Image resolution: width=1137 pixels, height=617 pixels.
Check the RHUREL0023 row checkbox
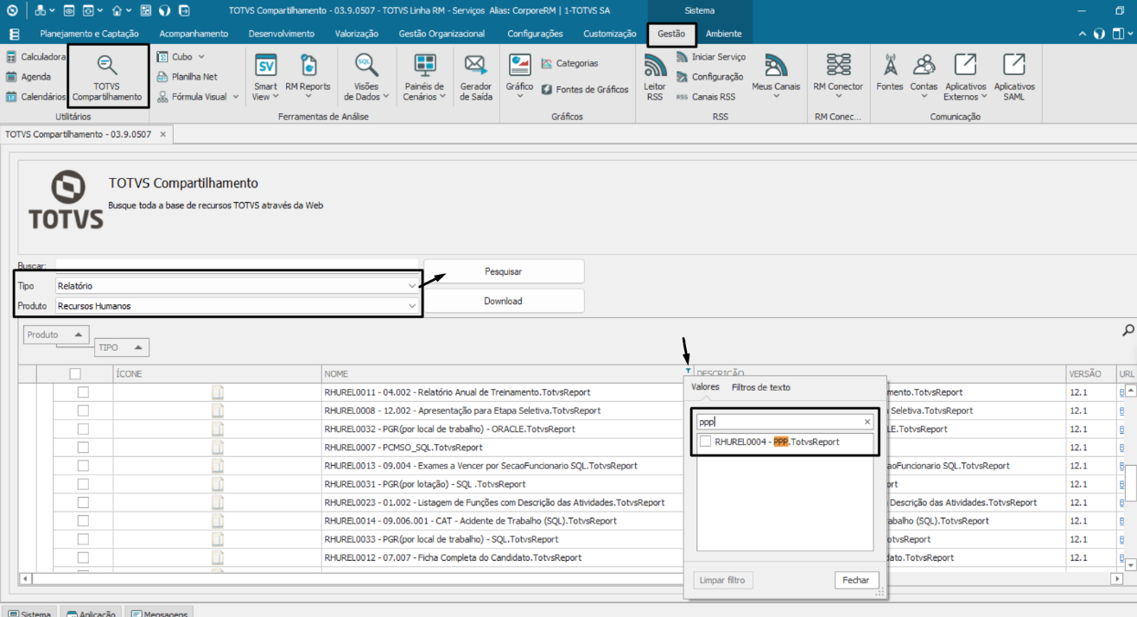(x=83, y=502)
